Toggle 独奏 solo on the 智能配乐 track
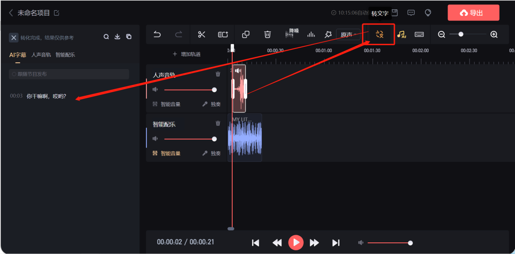The height and width of the screenshot is (254, 515). [212, 153]
